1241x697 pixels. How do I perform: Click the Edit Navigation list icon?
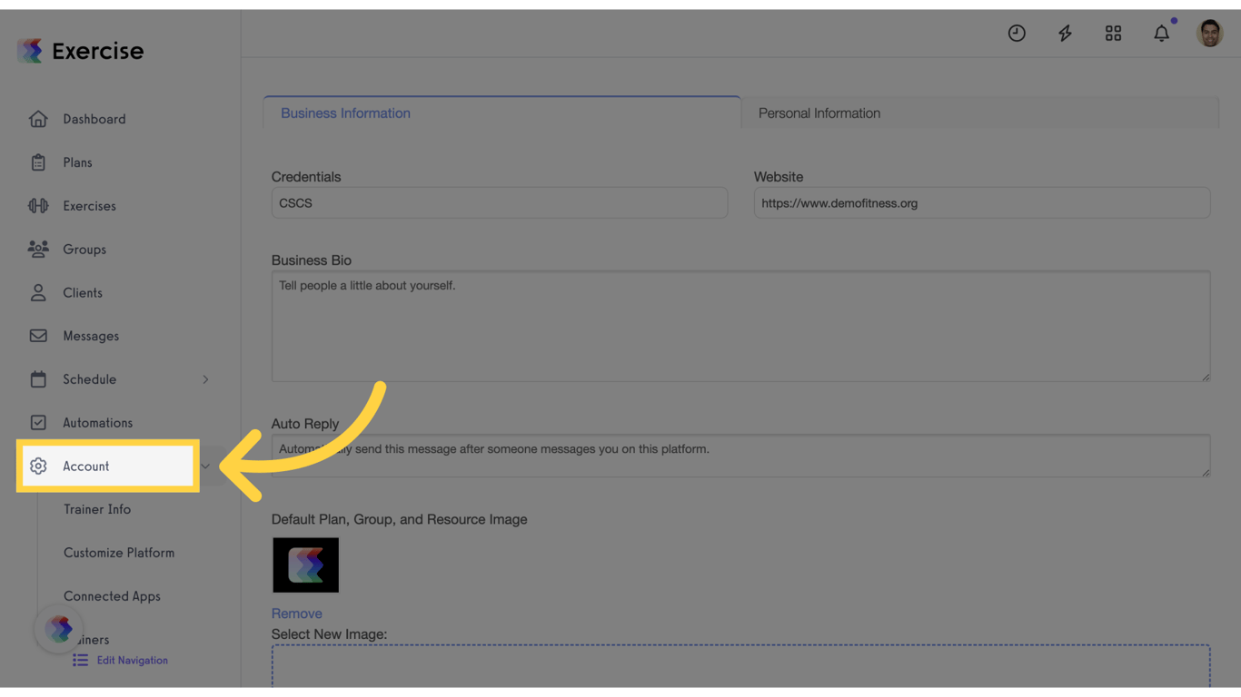pyautogui.click(x=81, y=660)
